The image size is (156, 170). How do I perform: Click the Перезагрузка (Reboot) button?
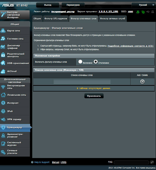[73, 5]
